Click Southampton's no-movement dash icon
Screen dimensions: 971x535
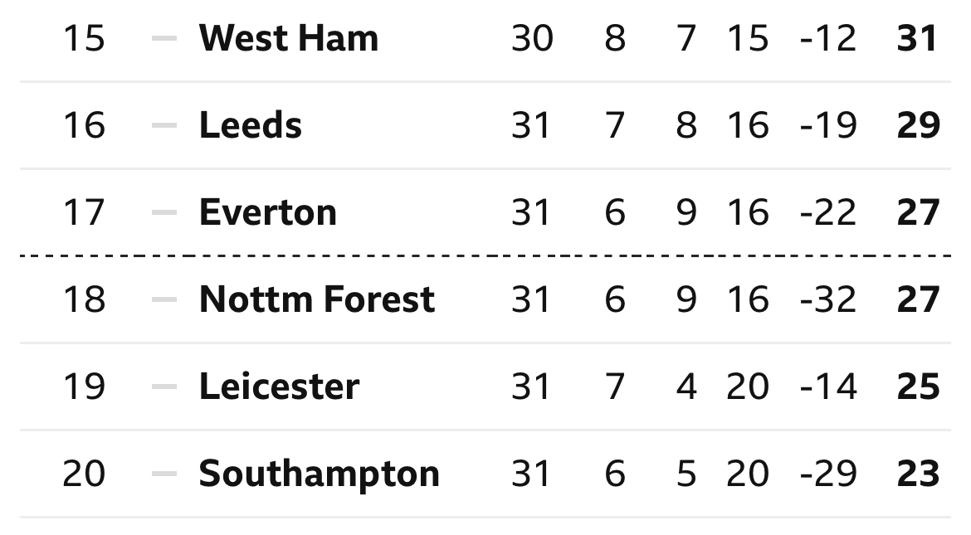pos(164,474)
